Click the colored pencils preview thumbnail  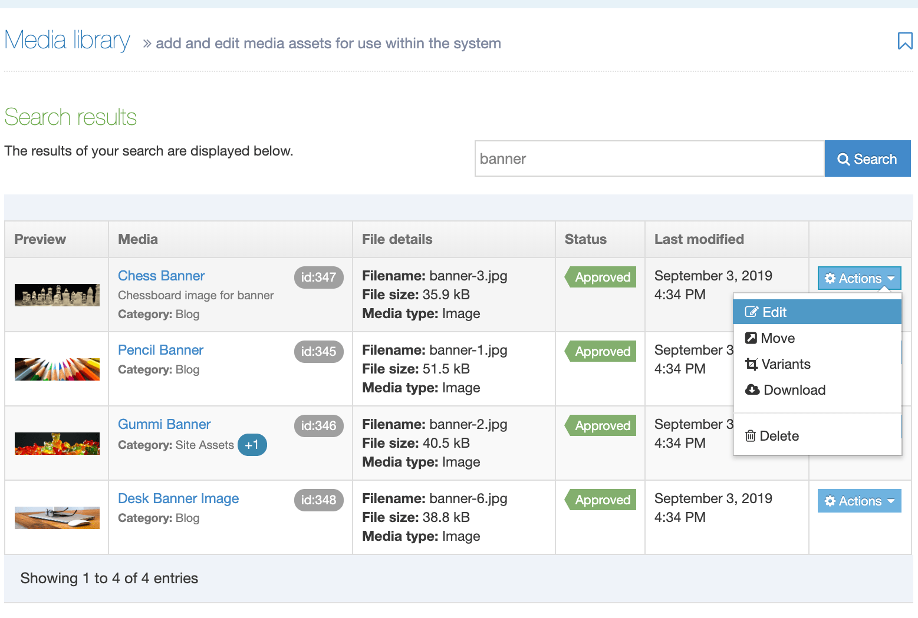click(57, 369)
